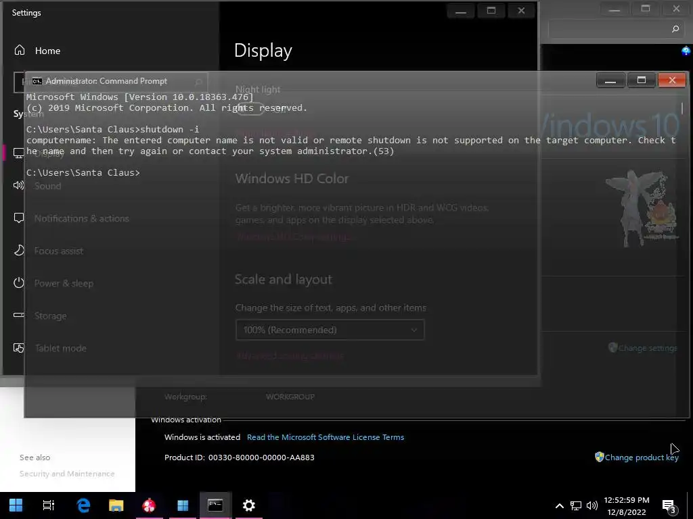Click the Product ID 00330-80000-00000-AA883 text
The width and height of the screenshot is (693, 519).
coord(239,458)
